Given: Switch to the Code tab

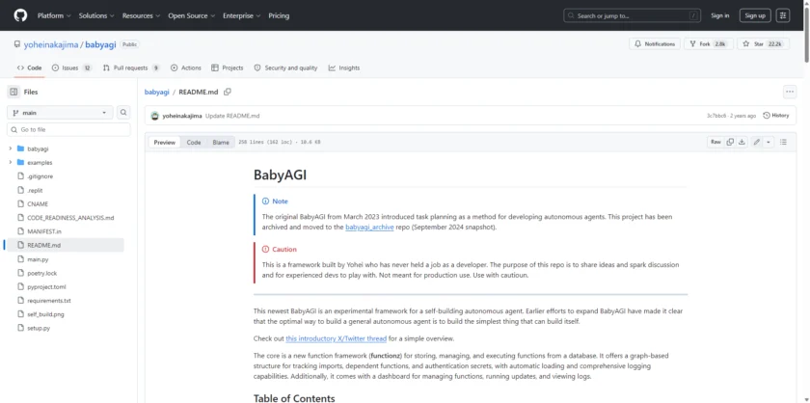Looking at the screenshot, I should 30,67.
